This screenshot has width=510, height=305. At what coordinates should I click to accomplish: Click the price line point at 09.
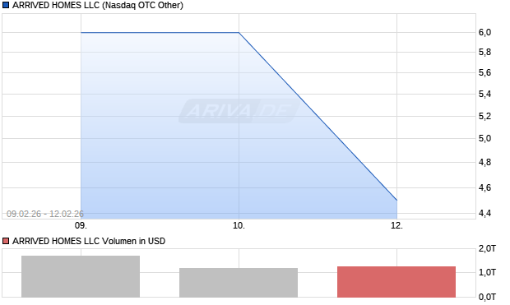81,33
